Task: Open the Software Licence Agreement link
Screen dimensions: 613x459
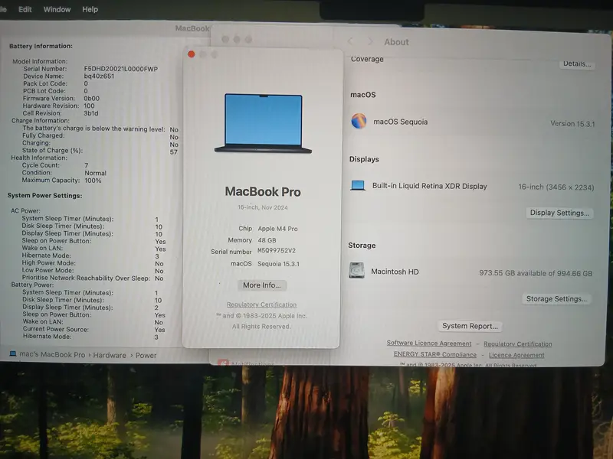Action: coord(428,343)
